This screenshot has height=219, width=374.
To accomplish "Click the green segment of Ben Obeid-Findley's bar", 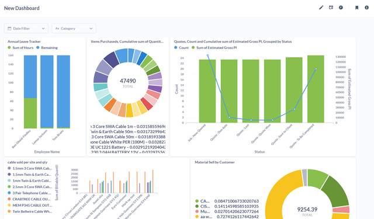I will (30, 113).
